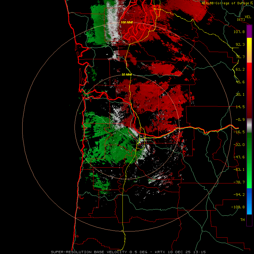254x254 pixels.
Task: Select the 107.8 velocity scale value
Action: [x=239, y=32]
